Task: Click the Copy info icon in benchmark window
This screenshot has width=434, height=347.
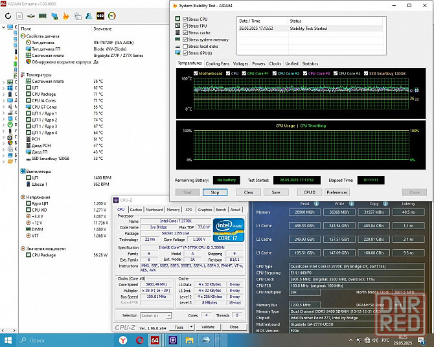Action: tap(385, 204)
